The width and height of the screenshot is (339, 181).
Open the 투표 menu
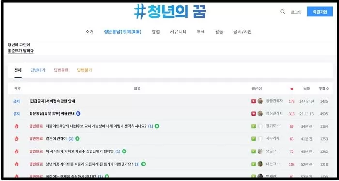point(200,32)
